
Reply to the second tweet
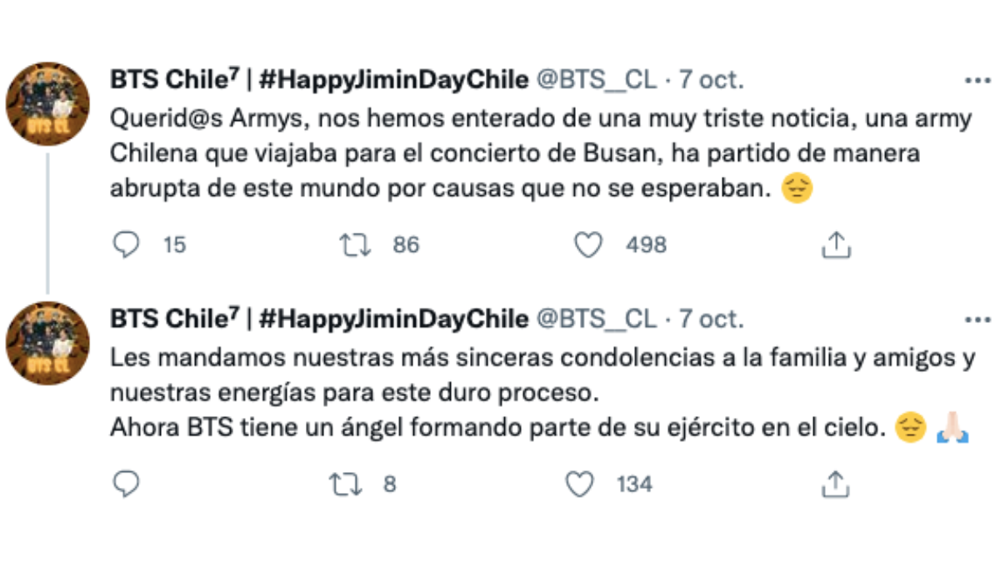pyautogui.click(x=125, y=481)
